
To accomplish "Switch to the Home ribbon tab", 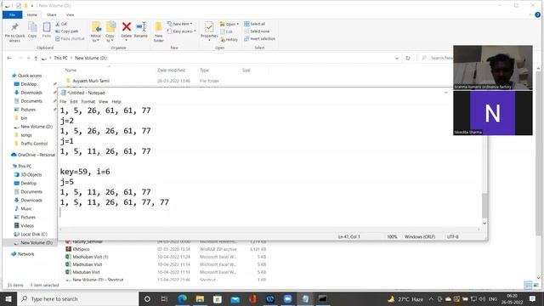I will [32, 15].
